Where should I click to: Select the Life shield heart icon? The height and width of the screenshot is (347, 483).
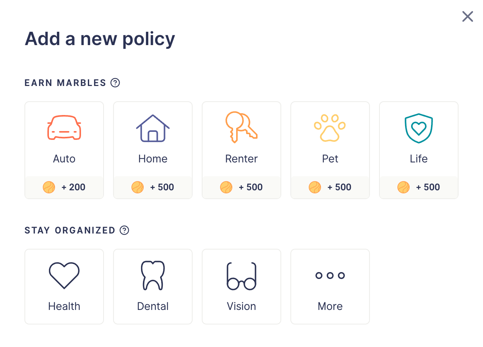419,128
